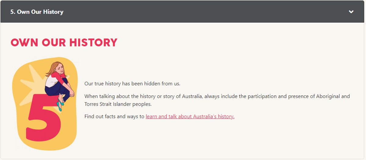The height and width of the screenshot is (160, 366).
Task: Click the 'Our true history has been hidden' sentence
Action: point(132,83)
